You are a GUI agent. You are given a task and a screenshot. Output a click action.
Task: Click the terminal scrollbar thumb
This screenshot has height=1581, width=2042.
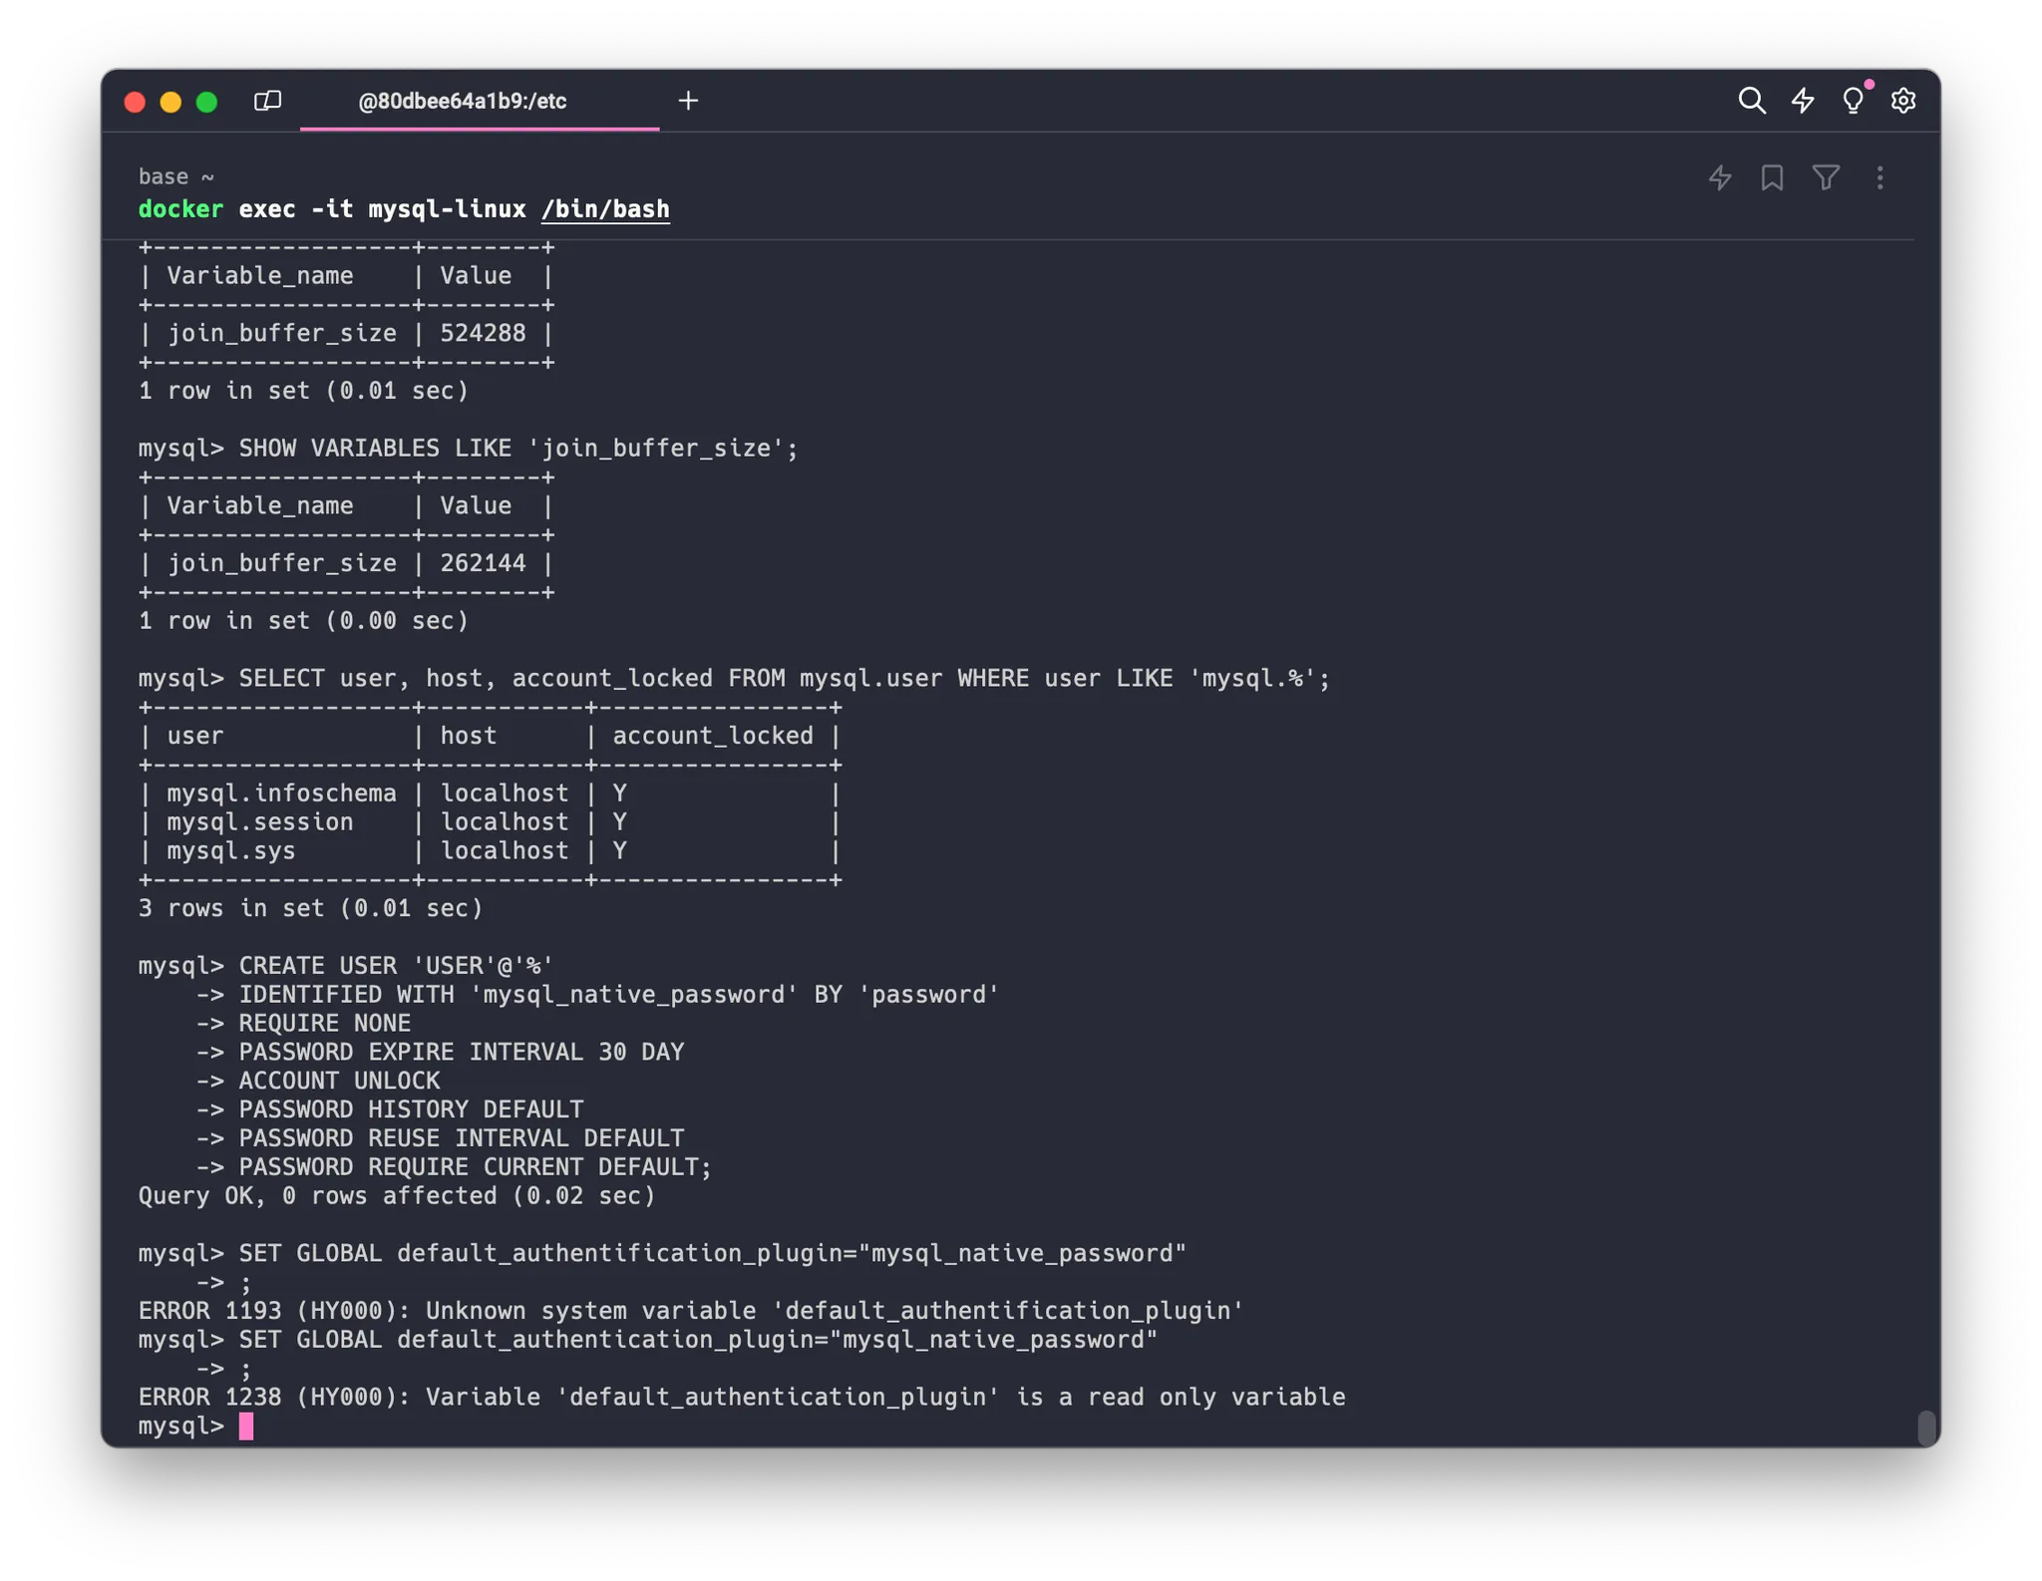tap(1926, 1426)
